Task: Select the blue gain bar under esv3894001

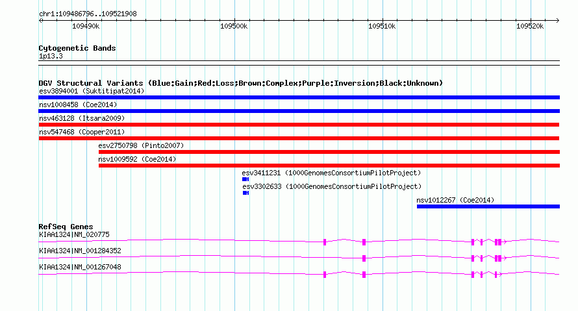Action: coord(299,97)
